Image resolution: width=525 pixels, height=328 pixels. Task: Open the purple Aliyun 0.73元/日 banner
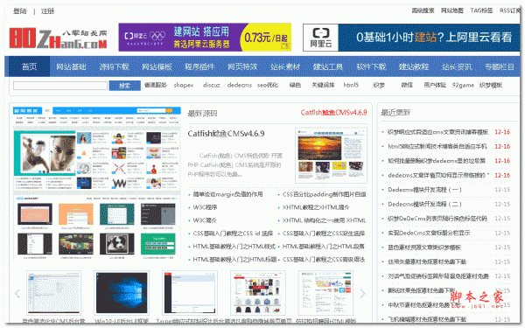pos(205,37)
